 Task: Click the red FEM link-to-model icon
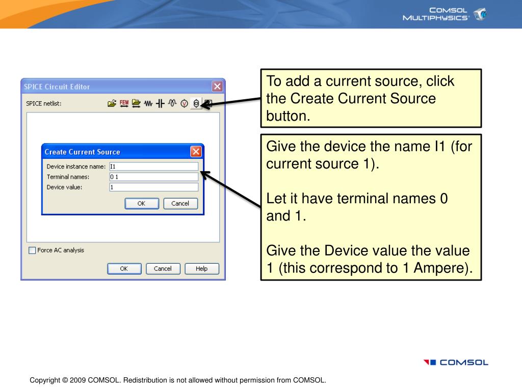pos(124,103)
